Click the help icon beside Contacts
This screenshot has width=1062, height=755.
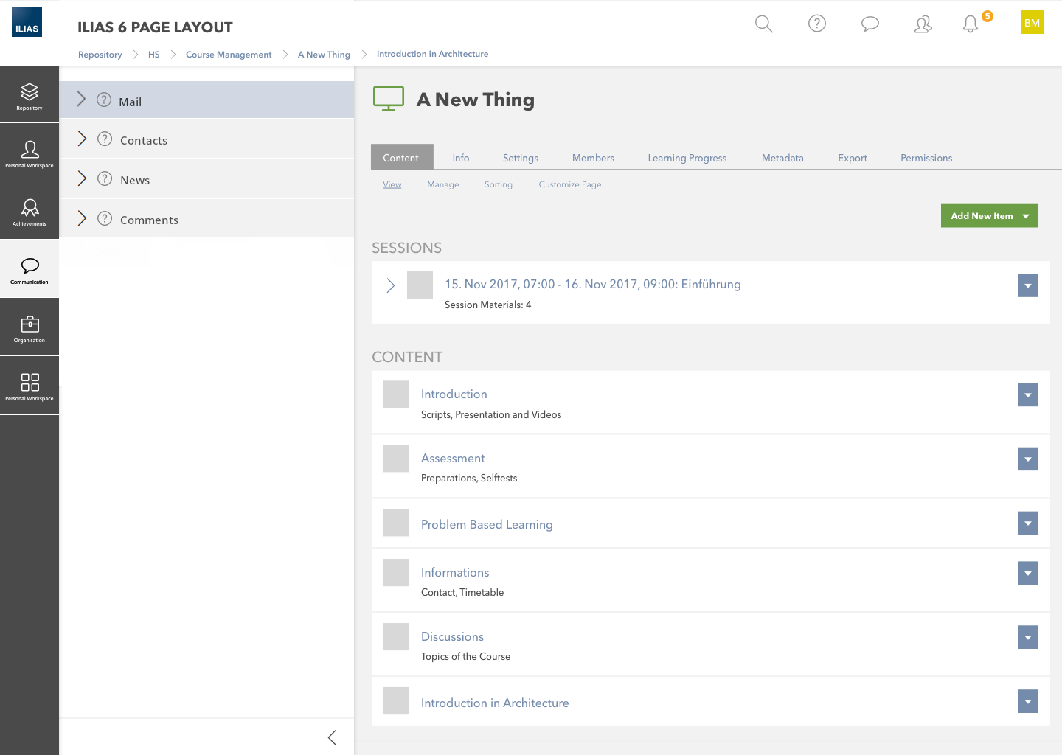point(105,139)
